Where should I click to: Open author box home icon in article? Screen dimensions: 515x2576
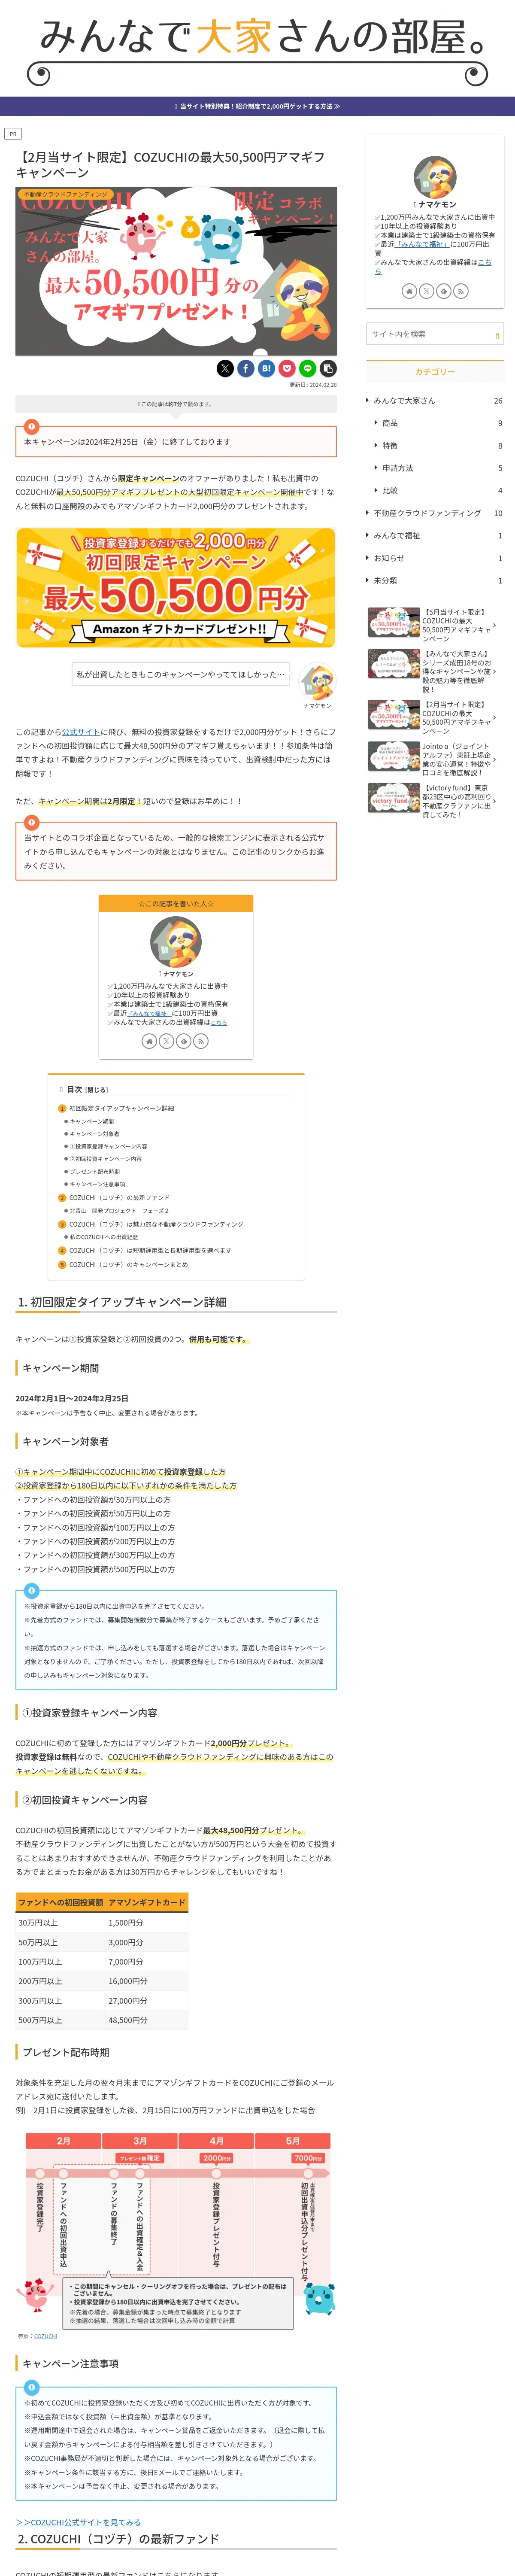coord(149,1041)
